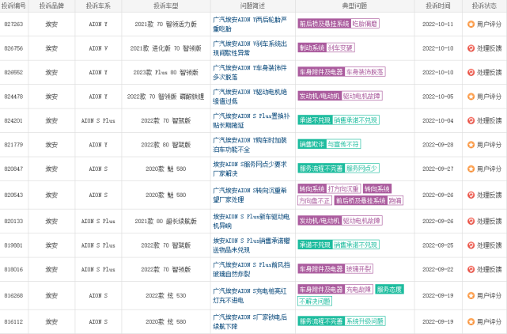Click the 用户评分 status icon in row 816112
The image size is (507, 334).
coord(471,321)
